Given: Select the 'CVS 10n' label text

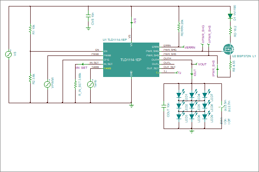Looking at the screenshot, I should pos(92,18).
